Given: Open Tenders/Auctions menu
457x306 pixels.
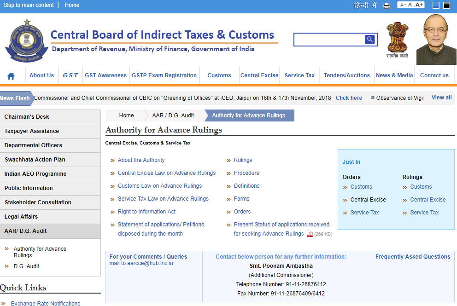Looking at the screenshot, I should tap(347, 75).
